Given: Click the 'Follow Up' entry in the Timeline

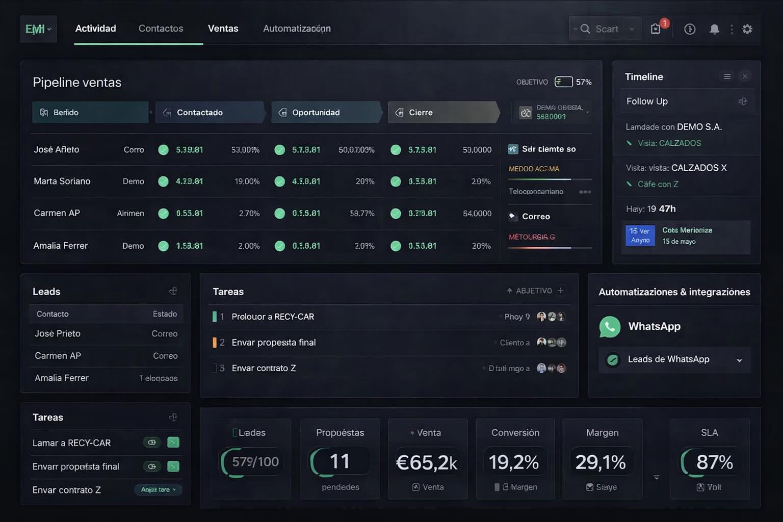Looking at the screenshot, I should click(647, 101).
